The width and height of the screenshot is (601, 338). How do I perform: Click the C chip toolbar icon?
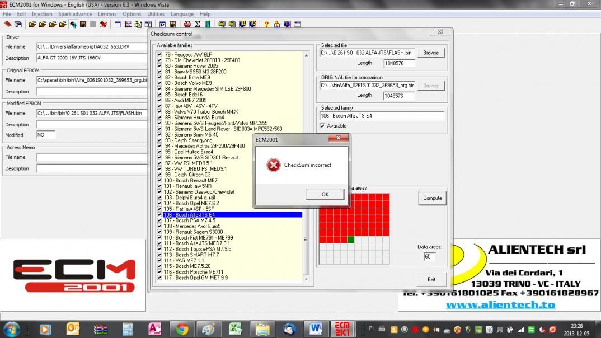click(252, 24)
